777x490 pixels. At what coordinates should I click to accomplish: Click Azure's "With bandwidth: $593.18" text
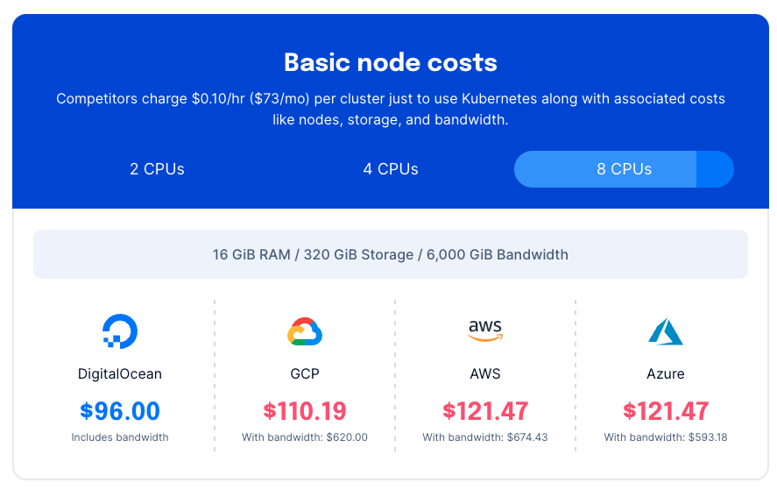click(x=666, y=437)
